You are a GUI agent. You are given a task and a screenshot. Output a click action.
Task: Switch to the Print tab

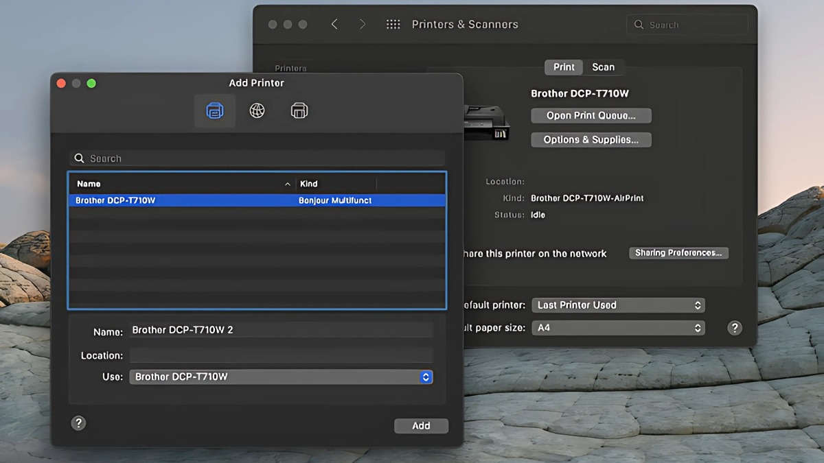pos(564,67)
